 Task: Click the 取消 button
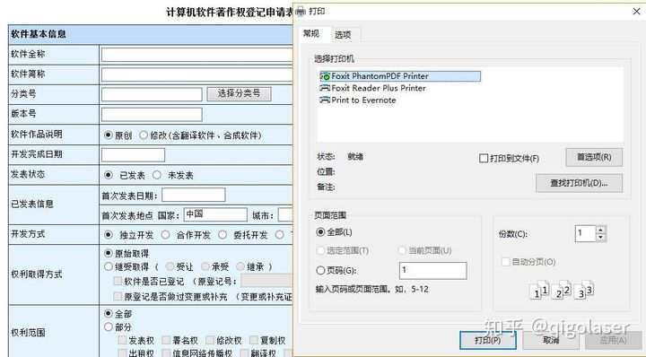point(551,340)
